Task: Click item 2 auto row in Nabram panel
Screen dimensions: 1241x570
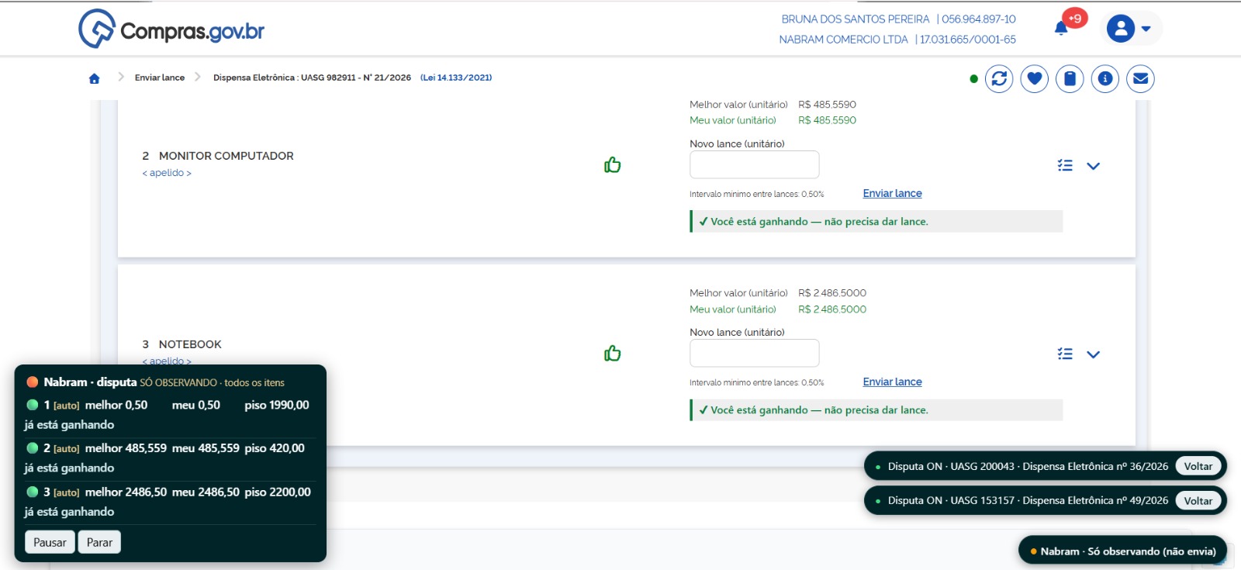Action: (x=171, y=458)
